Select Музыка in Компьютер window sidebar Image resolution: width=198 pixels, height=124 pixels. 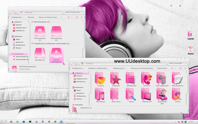(17, 48)
